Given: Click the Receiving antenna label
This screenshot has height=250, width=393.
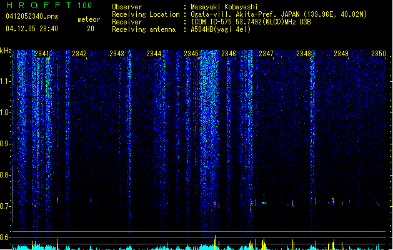Looking at the screenshot, I should click(x=144, y=29).
